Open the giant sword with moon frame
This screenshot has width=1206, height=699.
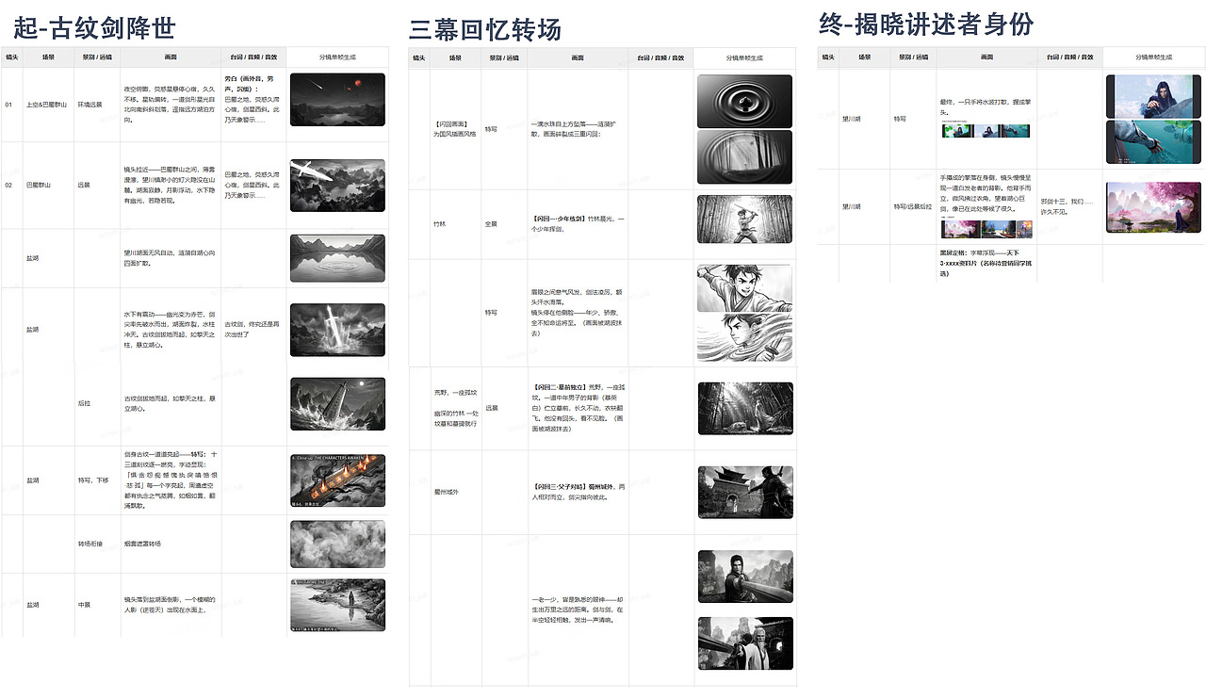[x=337, y=404]
